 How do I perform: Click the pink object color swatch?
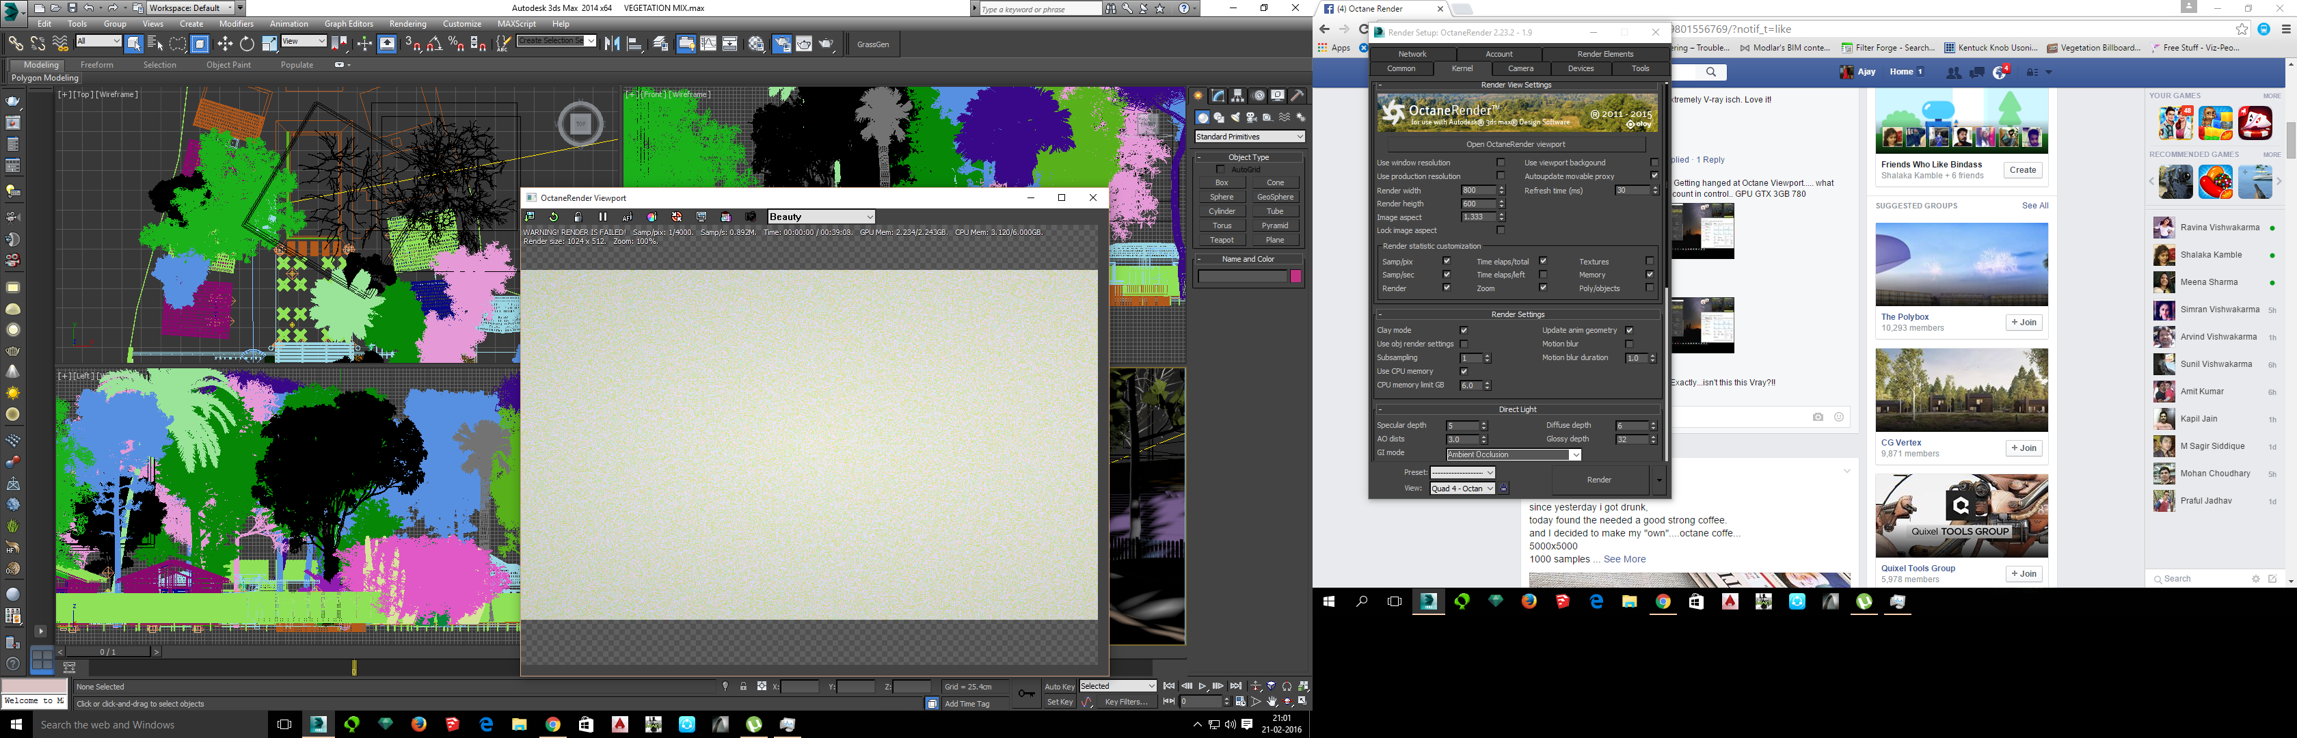click(x=1295, y=277)
